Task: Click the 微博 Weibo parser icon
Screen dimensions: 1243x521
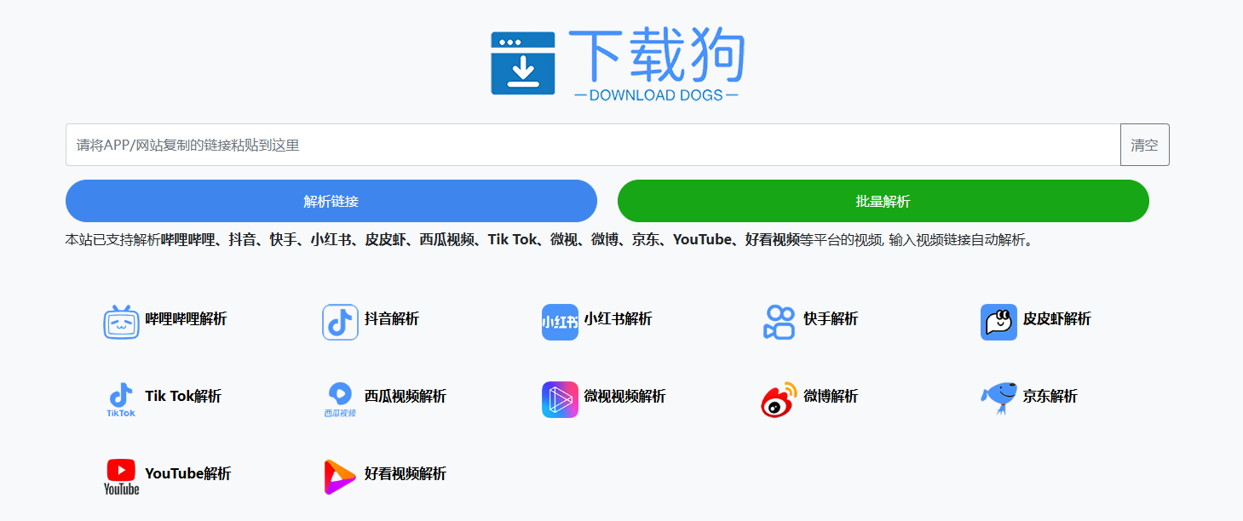Action: (778, 398)
